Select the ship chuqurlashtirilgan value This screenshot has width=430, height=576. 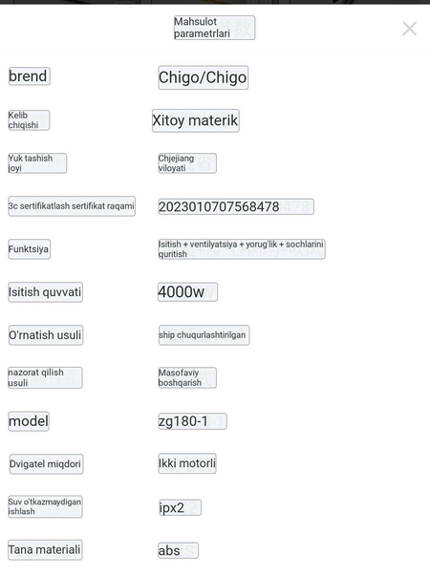pyautogui.click(x=204, y=335)
